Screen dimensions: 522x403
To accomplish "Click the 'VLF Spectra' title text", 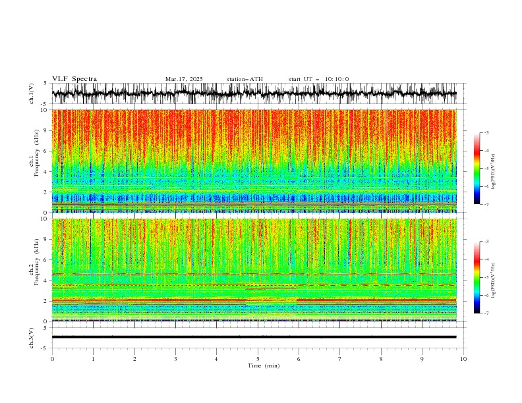I will click(x=74, y=79).
